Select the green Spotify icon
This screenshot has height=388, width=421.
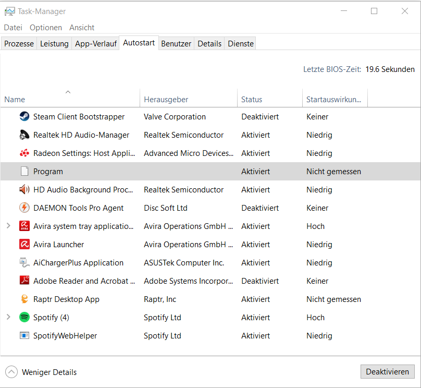pos(24,318)
